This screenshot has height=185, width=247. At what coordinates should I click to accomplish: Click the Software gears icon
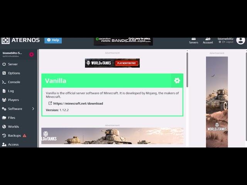[x=4, y=109]
